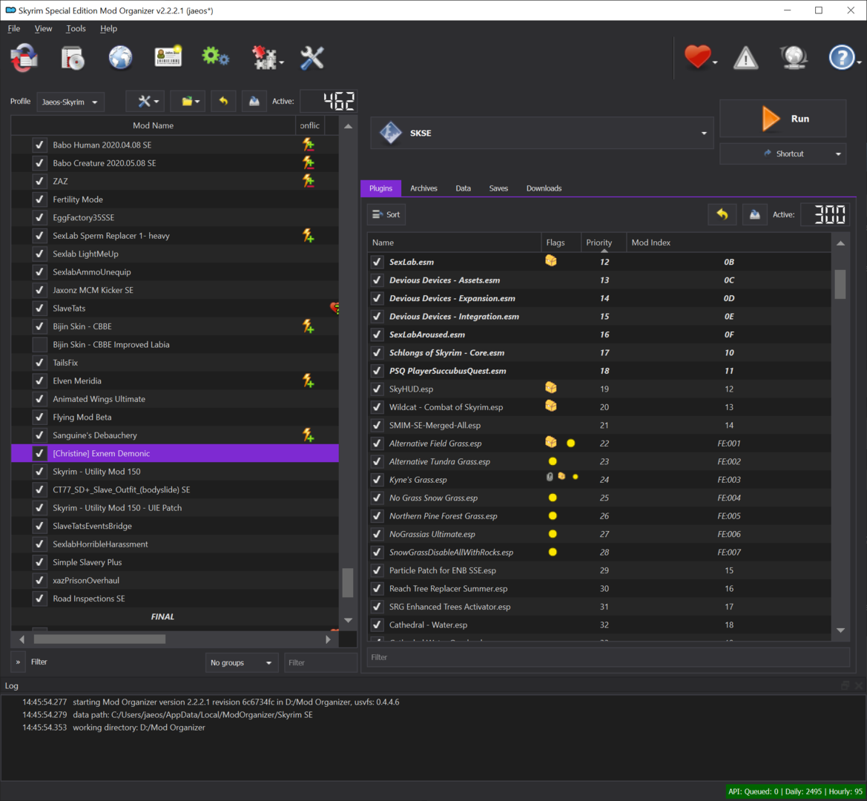Open the Tools puzzle piece icon
This screenshot has height=801, width=867.
(x=264, y=58)
